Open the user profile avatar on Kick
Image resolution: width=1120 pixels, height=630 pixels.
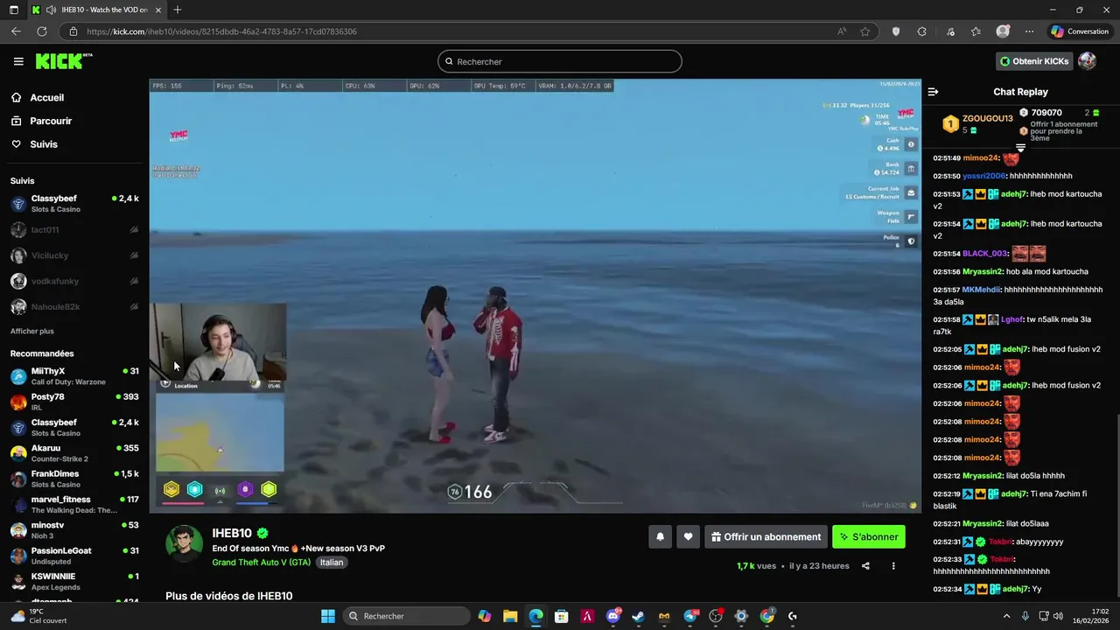(x=1087, y=61)
